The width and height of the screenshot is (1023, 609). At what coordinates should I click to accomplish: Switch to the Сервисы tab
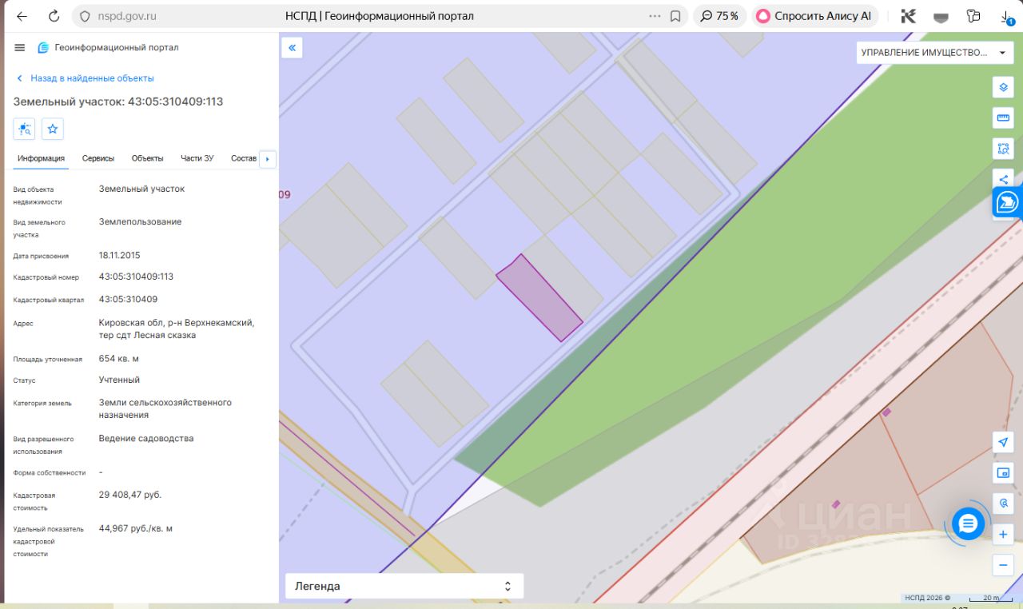tap(98, 158)
